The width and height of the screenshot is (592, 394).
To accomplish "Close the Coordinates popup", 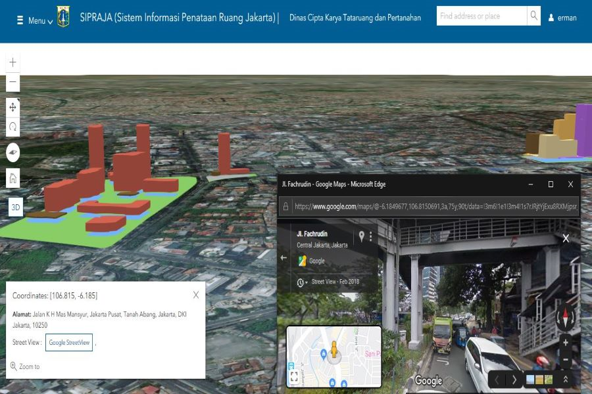I will pyautogui.click(x=196, y=295).
